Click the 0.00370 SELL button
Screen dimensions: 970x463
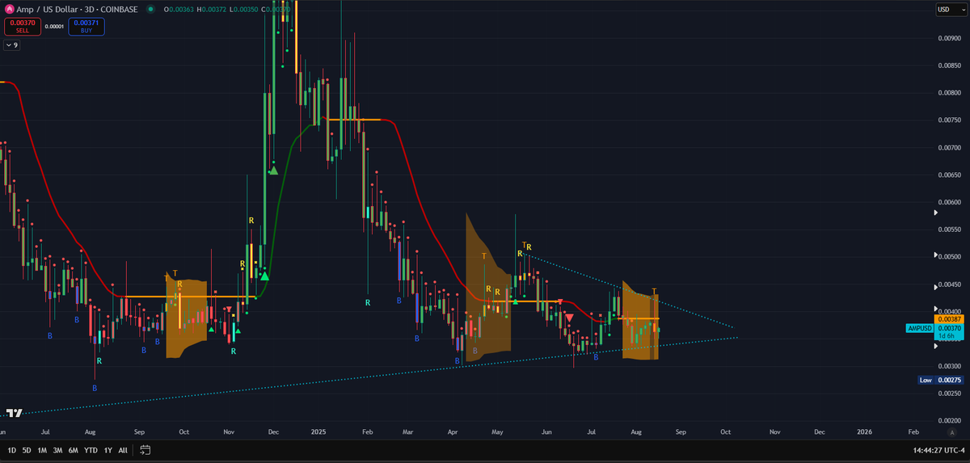[x=22, y=27]
